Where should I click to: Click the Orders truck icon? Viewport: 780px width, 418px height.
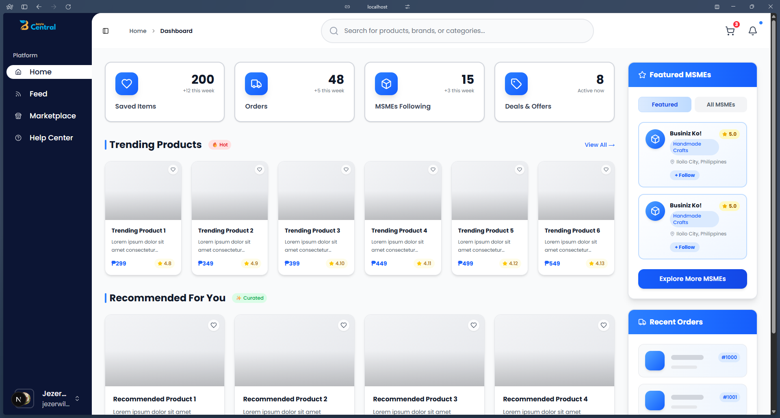pyautogui.click(x=256, y=84)
